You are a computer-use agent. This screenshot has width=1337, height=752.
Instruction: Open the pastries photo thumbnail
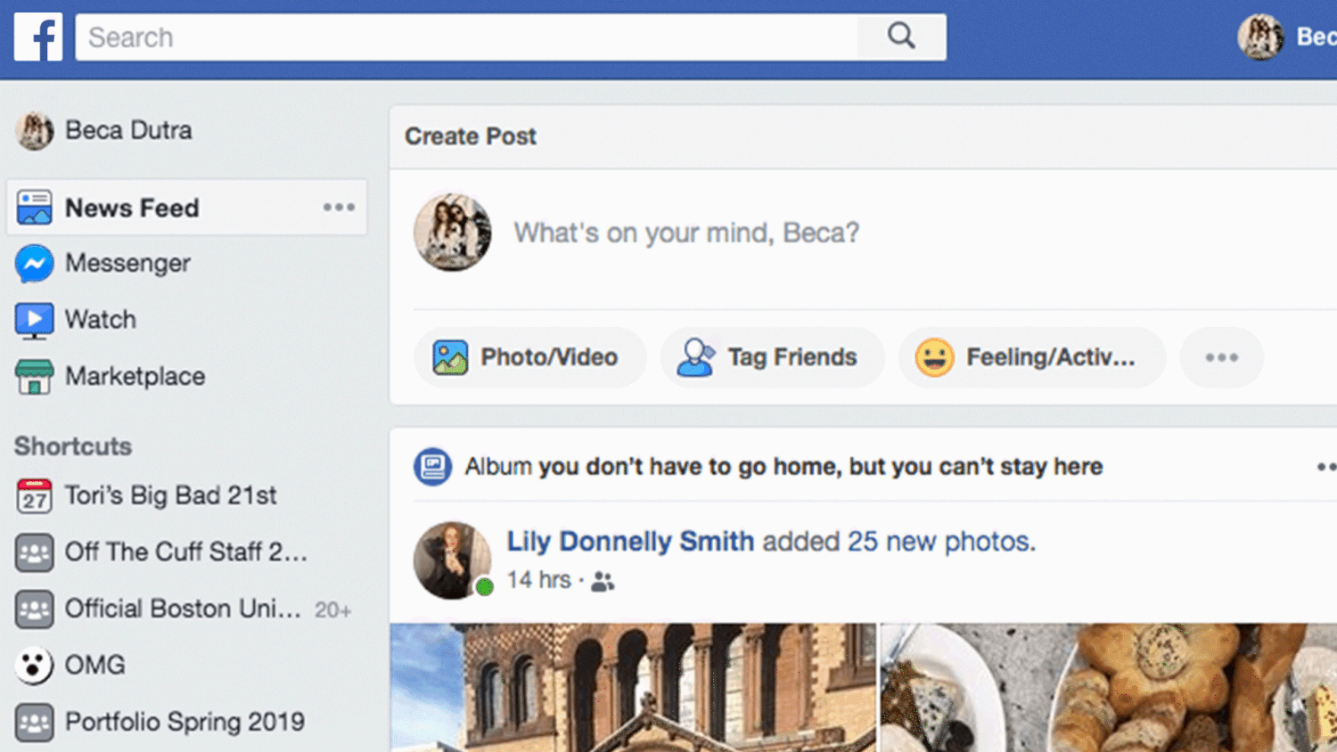click(1109, 687)
